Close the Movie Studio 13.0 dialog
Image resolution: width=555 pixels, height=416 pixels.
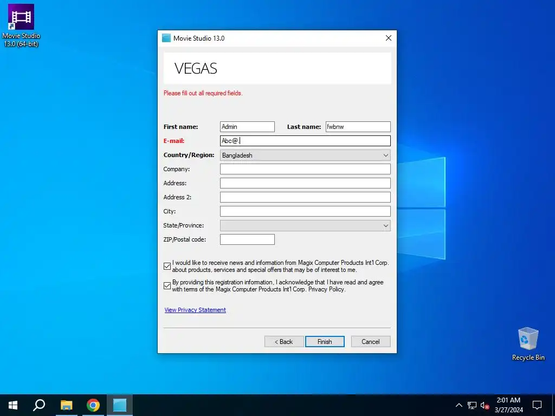(388, 38)
